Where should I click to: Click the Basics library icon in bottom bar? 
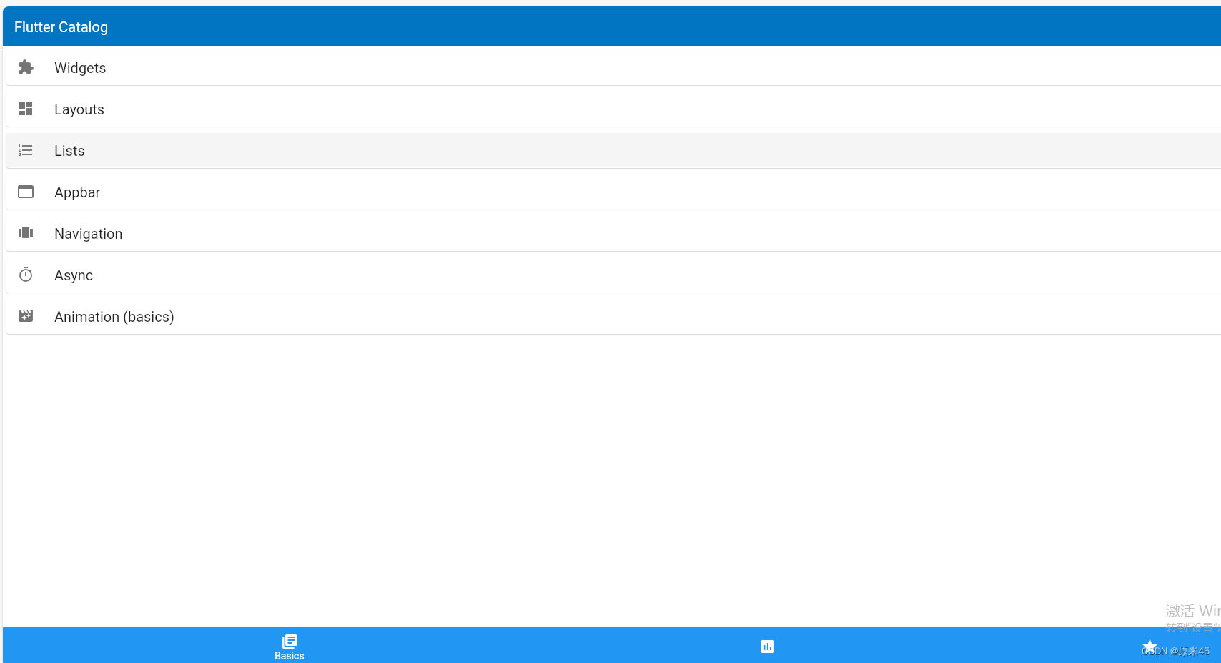coord(290,641)
